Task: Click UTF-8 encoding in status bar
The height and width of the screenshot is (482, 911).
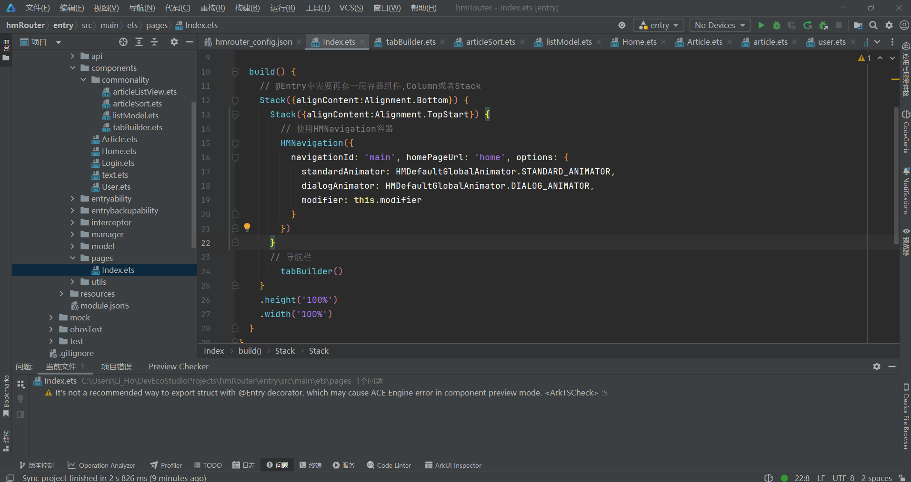Action: 843,478
